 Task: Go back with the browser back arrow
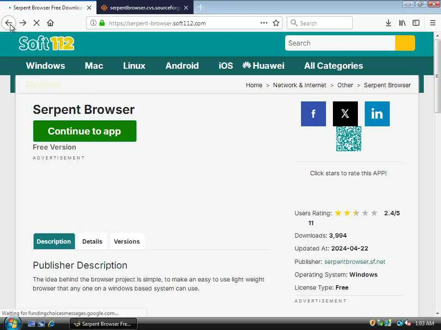(x=9, y=23)
